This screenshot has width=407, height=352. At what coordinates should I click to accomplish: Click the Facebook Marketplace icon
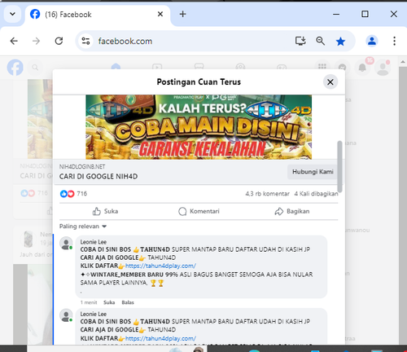(199, 67)
